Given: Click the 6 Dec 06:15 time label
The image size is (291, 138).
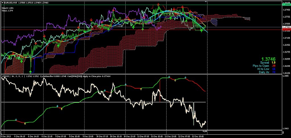Looking at the screenshot, I should 20,136.
